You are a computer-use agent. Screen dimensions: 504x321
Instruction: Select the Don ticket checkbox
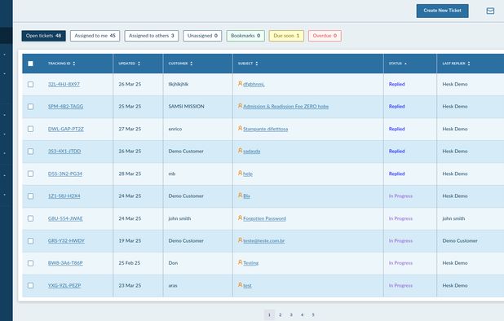(30, 263)
